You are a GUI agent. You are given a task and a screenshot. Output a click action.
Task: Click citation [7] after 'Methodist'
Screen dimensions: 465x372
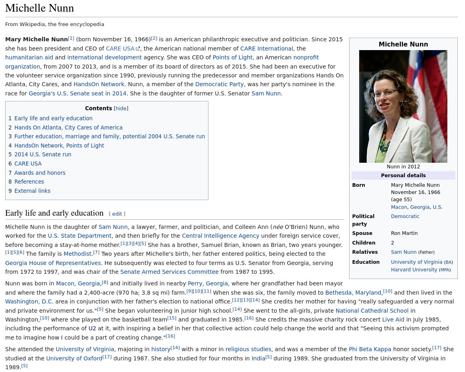(96, 253)
